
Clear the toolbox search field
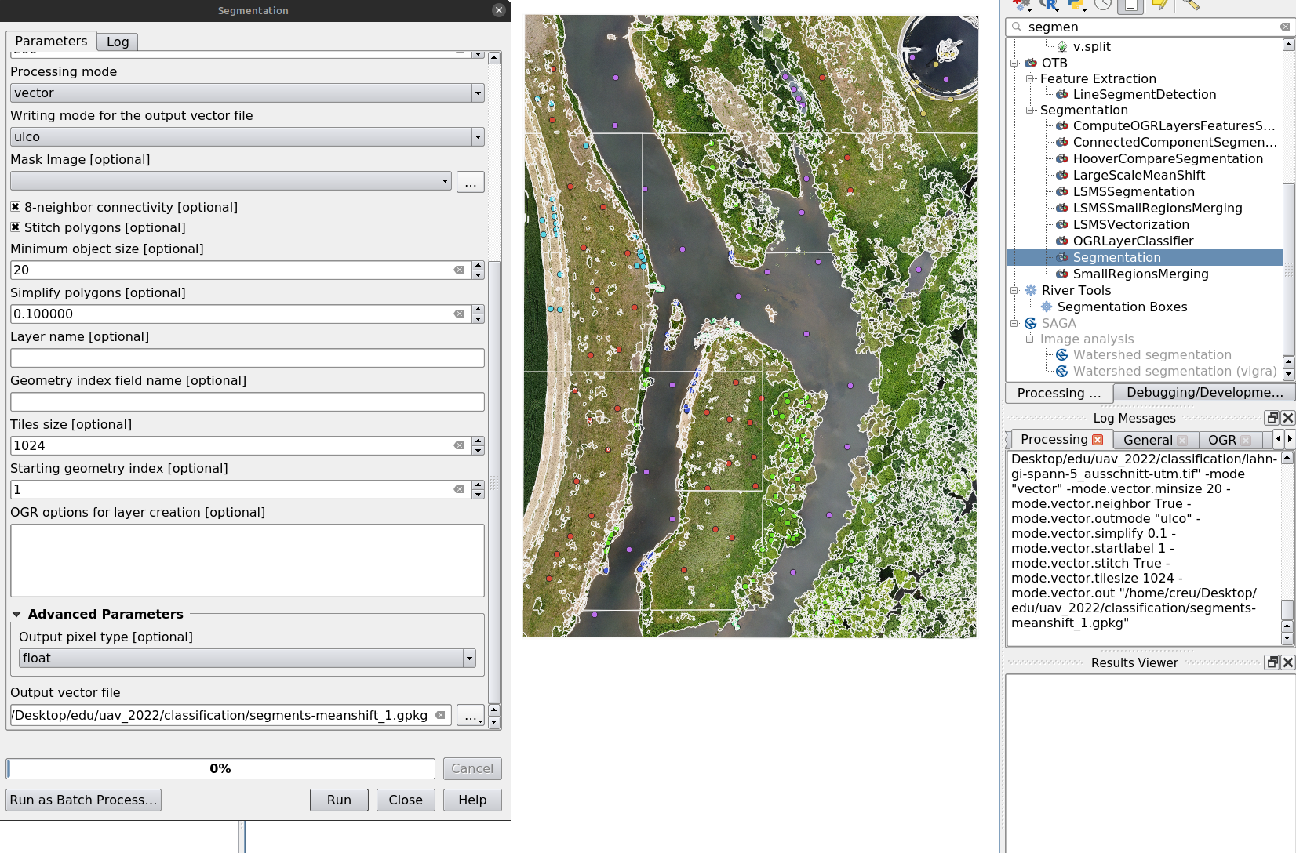(x=1284, y=27)
